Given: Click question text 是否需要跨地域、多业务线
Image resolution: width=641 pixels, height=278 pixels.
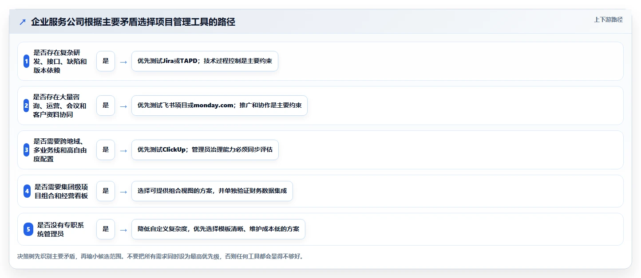Looking at the screenshot, I should (60, 150).
